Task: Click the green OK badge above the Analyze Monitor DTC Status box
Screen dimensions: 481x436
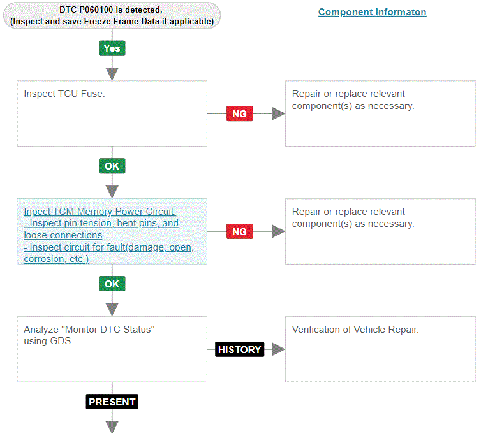Action: click(112, 284)
